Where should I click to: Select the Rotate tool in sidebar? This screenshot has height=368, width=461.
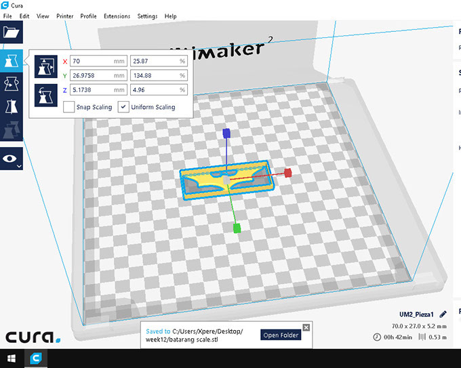(x=11, y=84)
